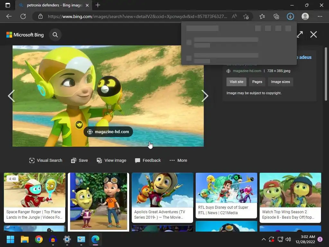Close the Bing image detail view
Image resolution: width=329 pixels, height=247 pixels.
[x=314, y=34]
